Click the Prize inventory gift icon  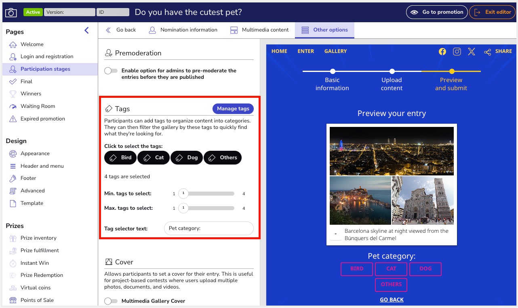(13, 238)
